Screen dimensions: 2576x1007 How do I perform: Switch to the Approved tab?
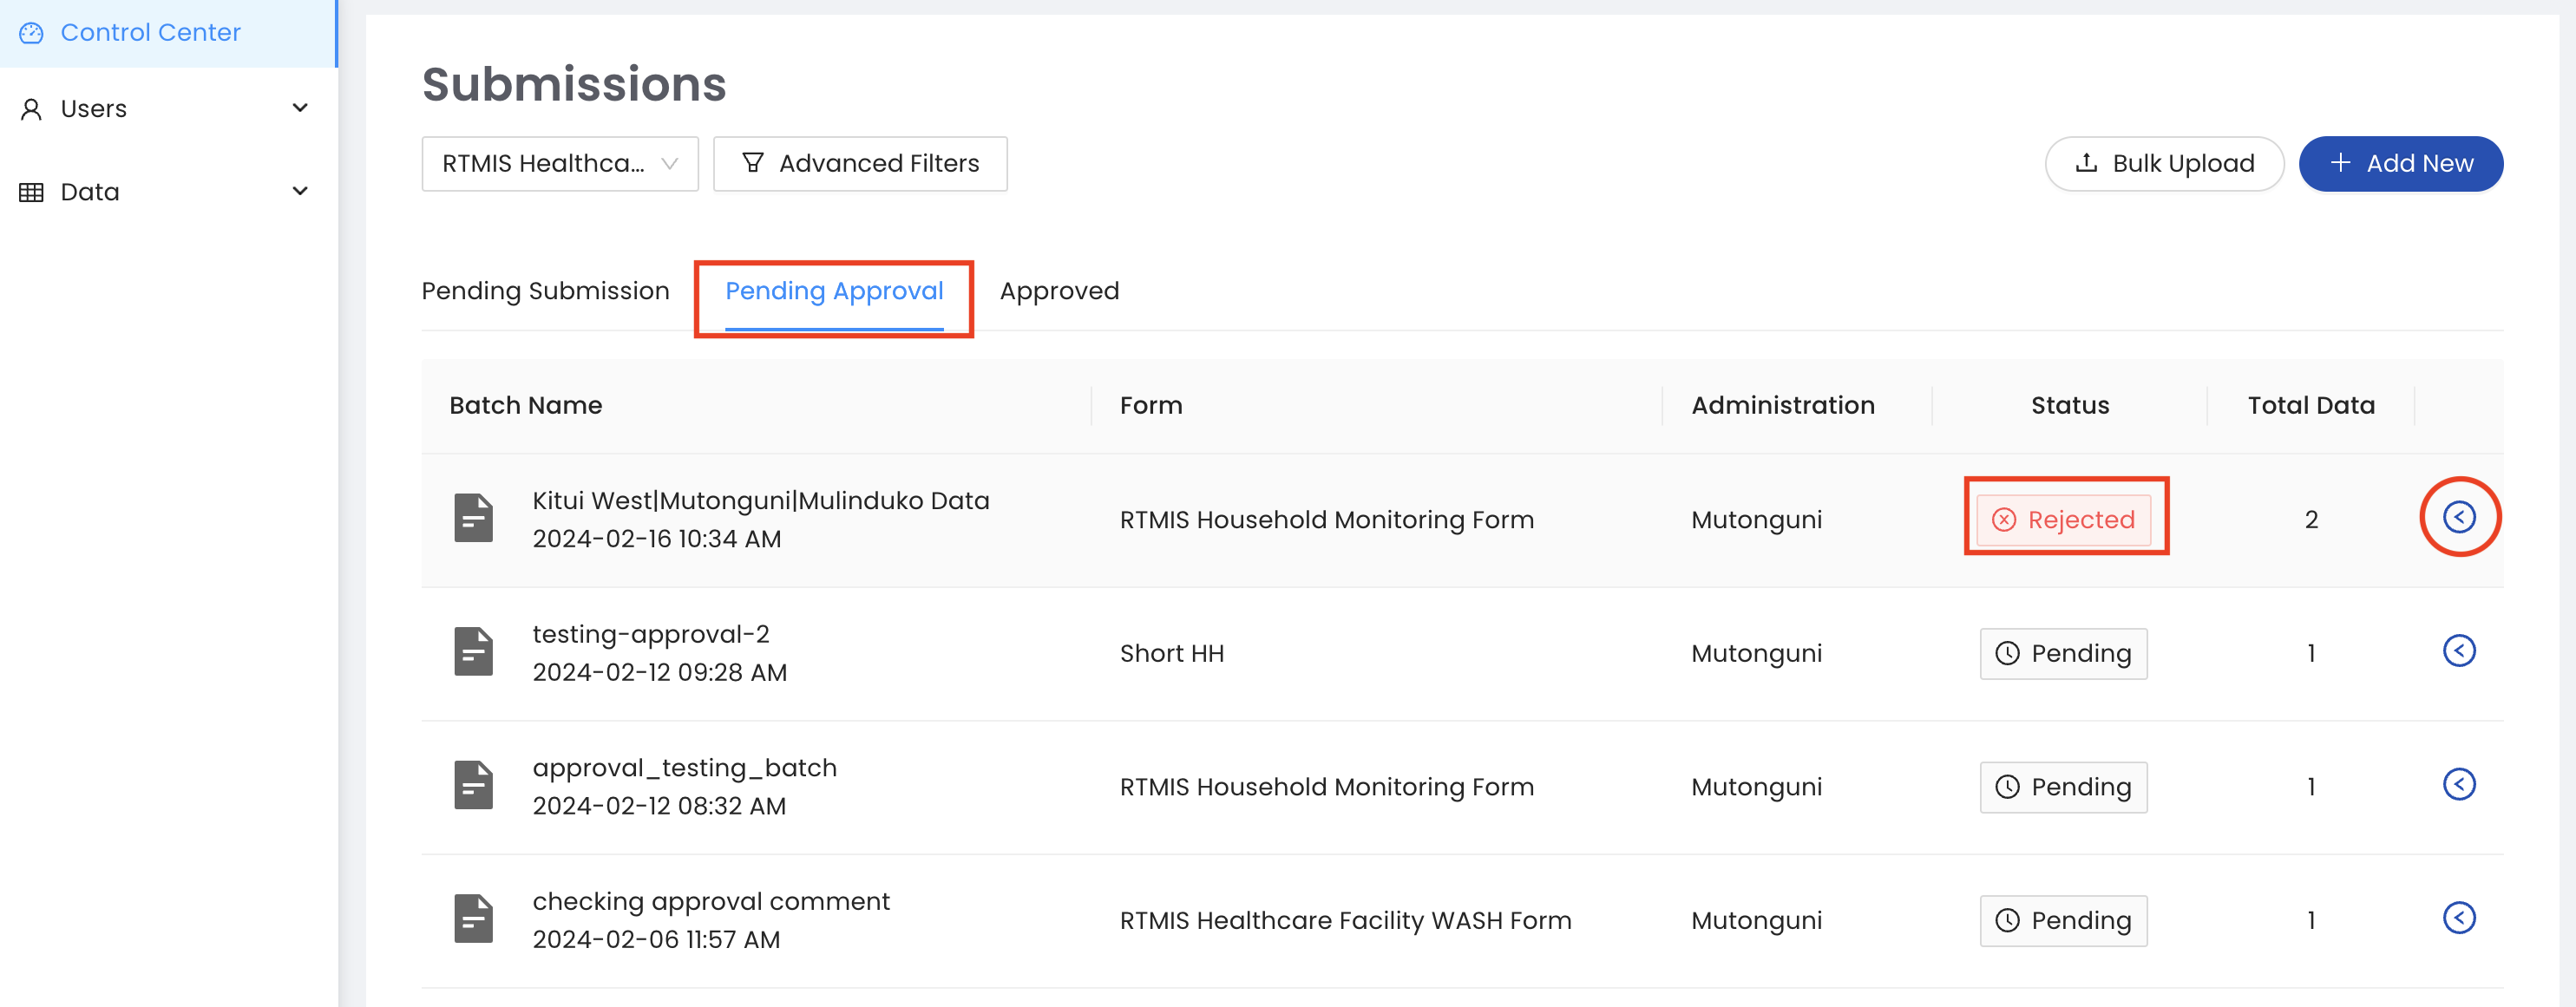coord(1058,291)
